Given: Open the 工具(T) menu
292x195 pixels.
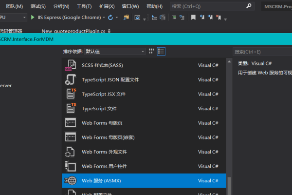Looking at the screenshot, I should tap(84, 6).
